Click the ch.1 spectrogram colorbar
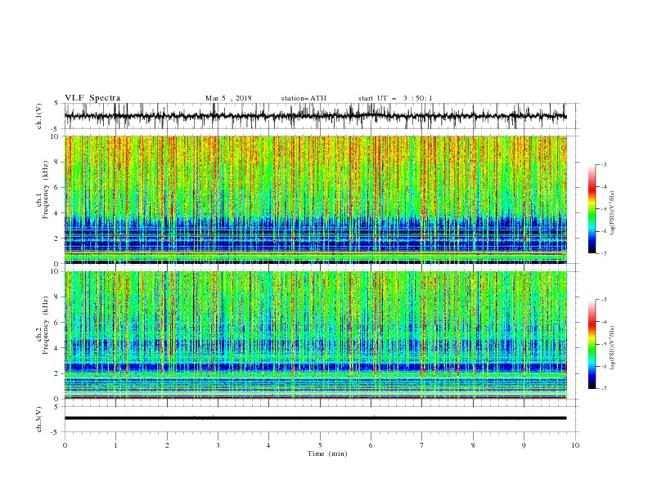Viewport: 648px width, 500px height. 592,208
